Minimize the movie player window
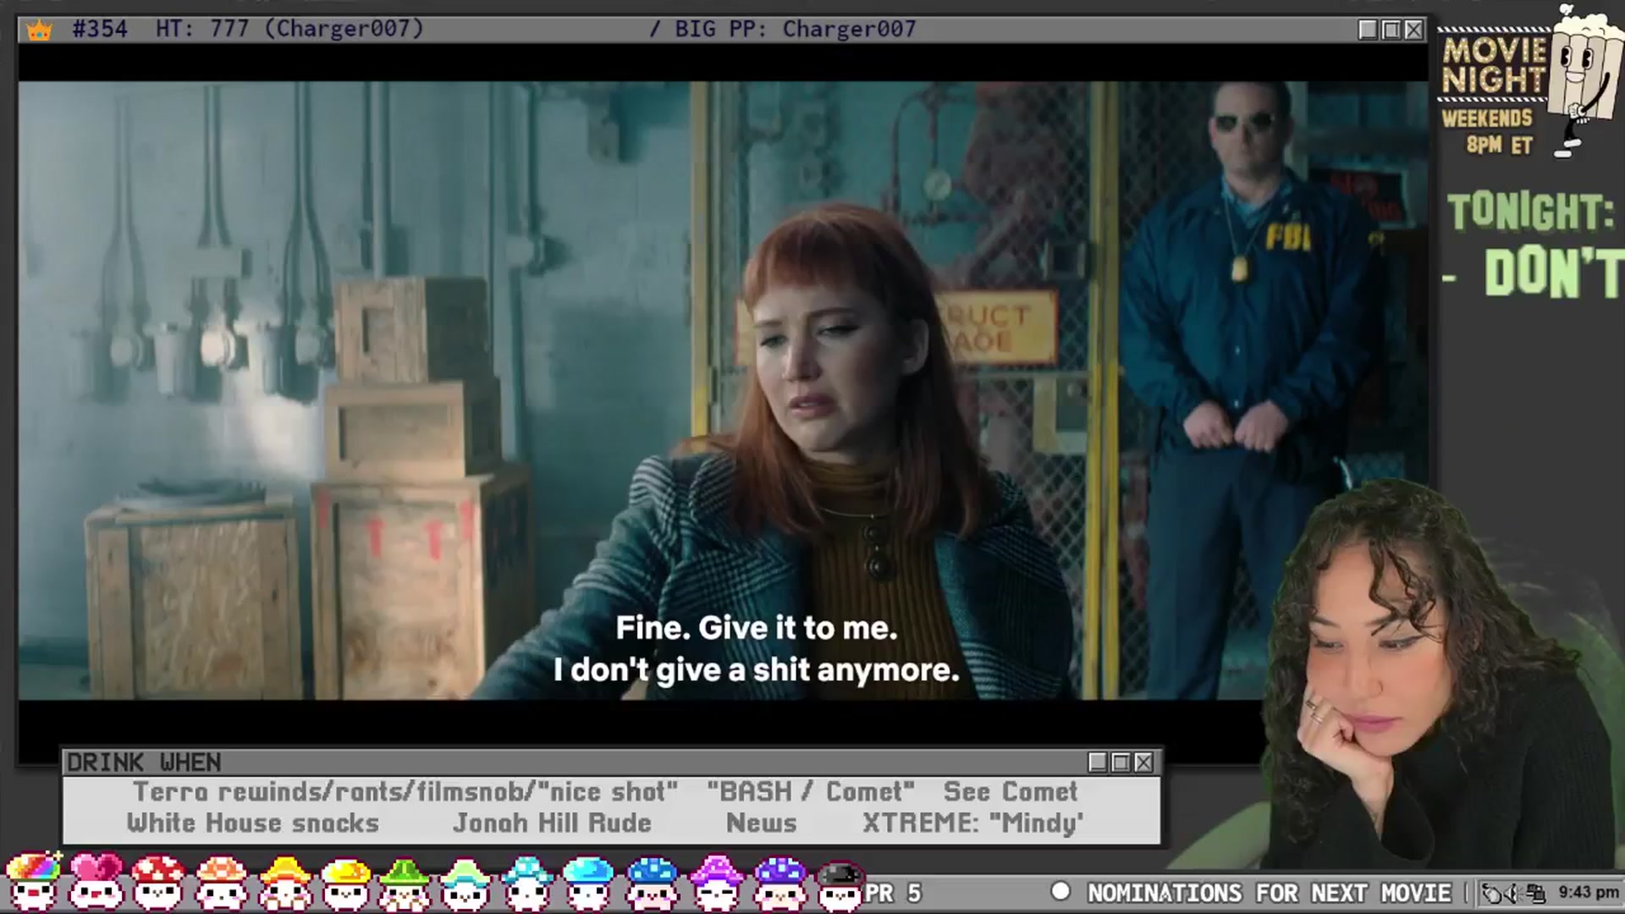Image resolution: width=1625 pixels, height=914 pixels. click(1368, 30)
